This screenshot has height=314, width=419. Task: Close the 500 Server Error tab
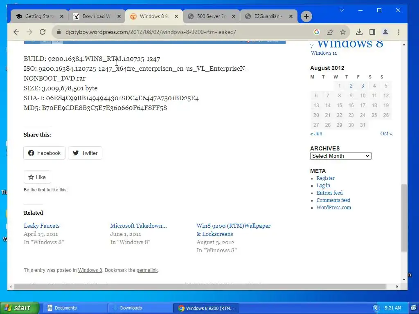234,16
